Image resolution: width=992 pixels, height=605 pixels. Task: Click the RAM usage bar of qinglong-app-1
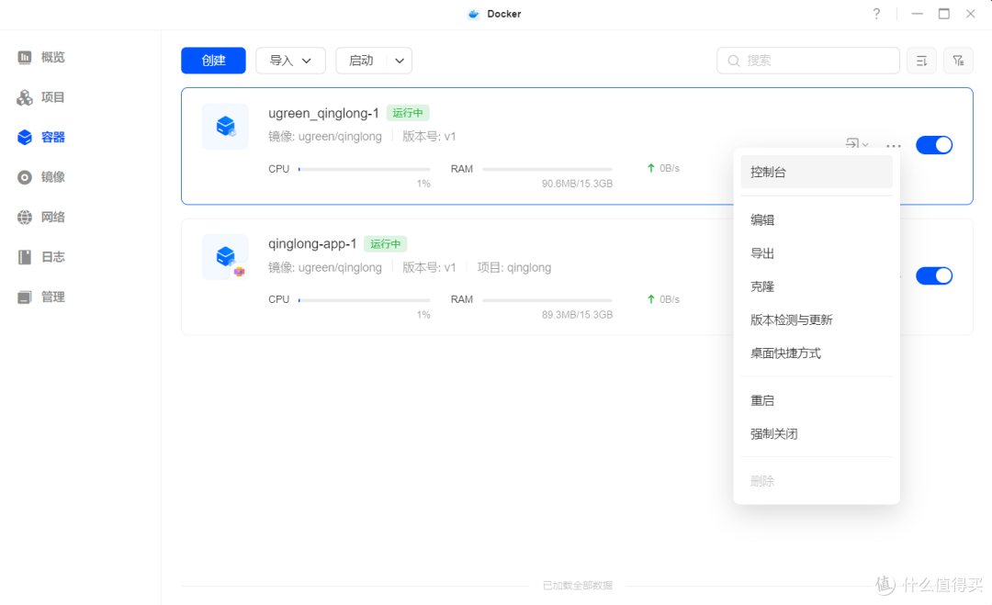[547, 300]
